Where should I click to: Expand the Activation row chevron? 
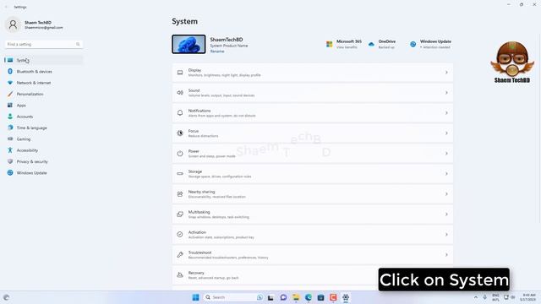pos(446,235)
